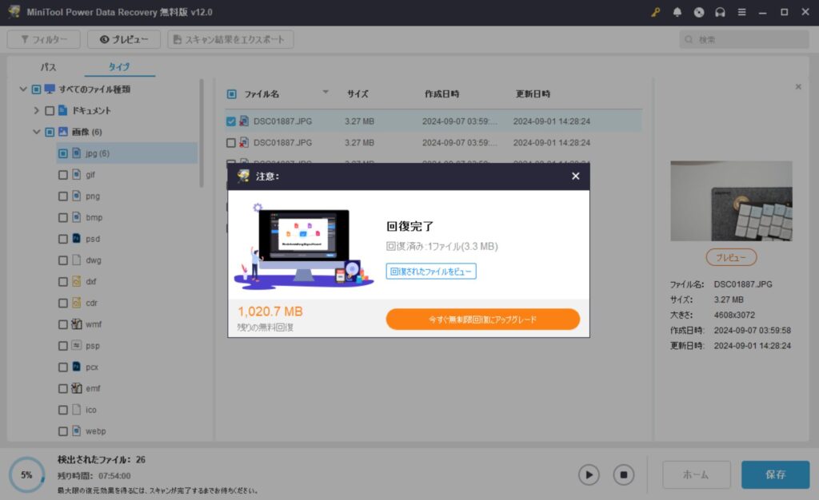Click the wmf file type icon
The width and height of the screenshot is (819, 500).
pyautogui.click(x=76, y=323)
